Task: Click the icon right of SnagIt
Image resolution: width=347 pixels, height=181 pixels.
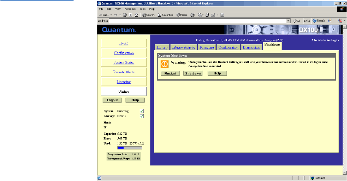Action: pyautogui.click(x=330, y=21)
